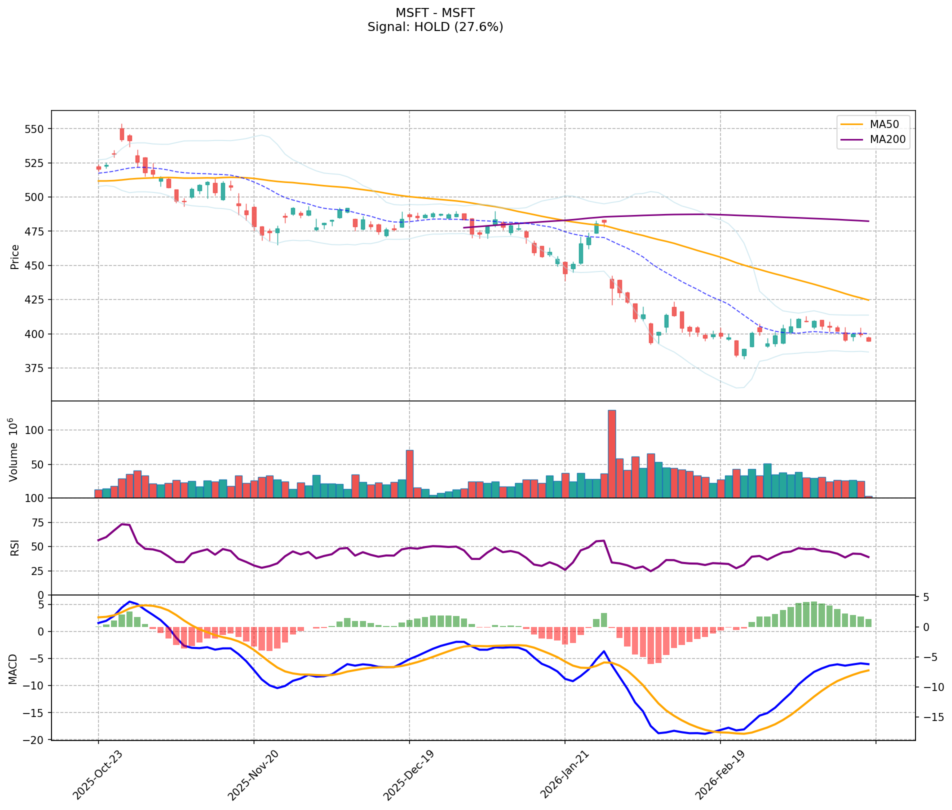Click the Price axis label

pos(14,256)
